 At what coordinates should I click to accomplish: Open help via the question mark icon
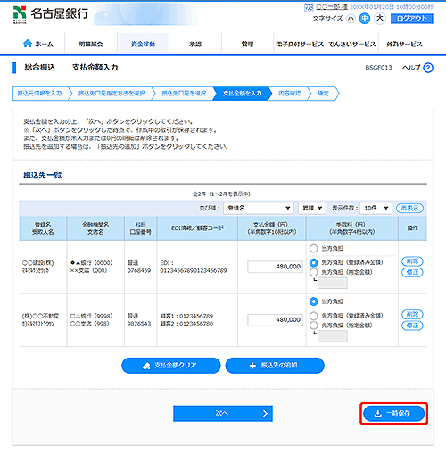(428, 68)
